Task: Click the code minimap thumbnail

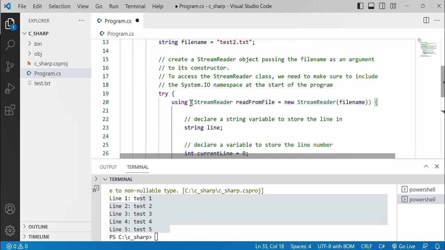Action: click(x=427, y=49)
